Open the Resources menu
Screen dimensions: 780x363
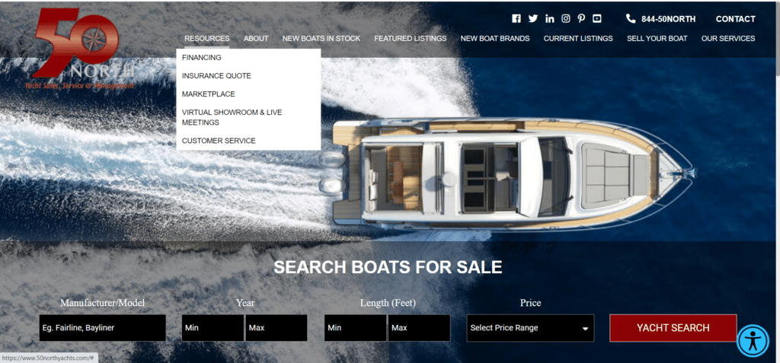pos(207,38)
